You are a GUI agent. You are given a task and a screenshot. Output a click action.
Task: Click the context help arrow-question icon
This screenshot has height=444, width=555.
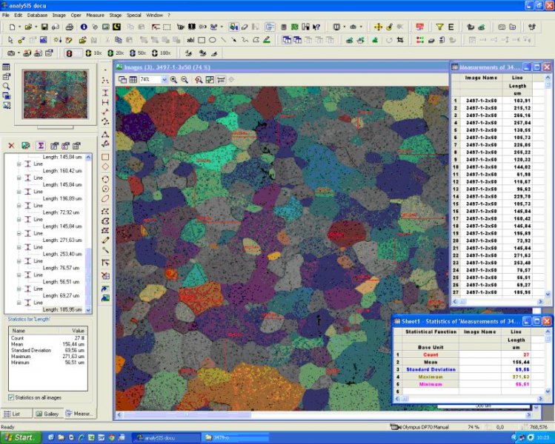(x=316, y=27)
